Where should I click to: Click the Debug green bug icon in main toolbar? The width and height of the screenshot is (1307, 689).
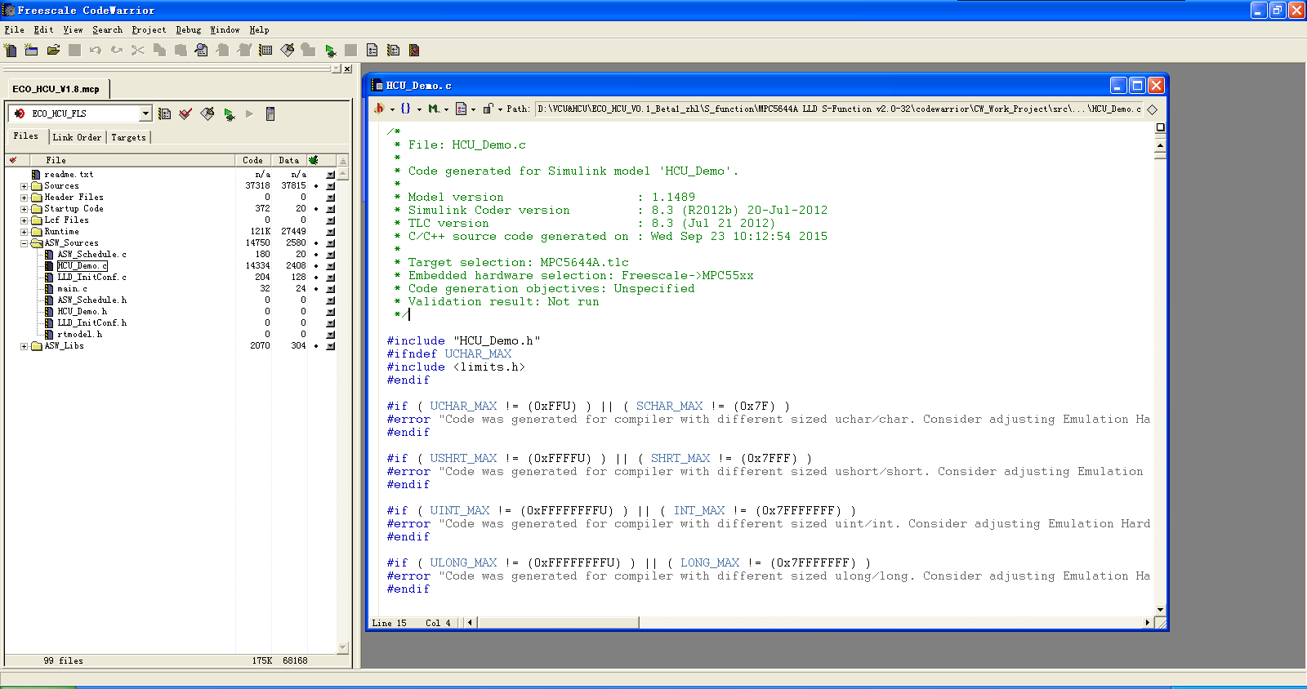(x=330, y=51)
